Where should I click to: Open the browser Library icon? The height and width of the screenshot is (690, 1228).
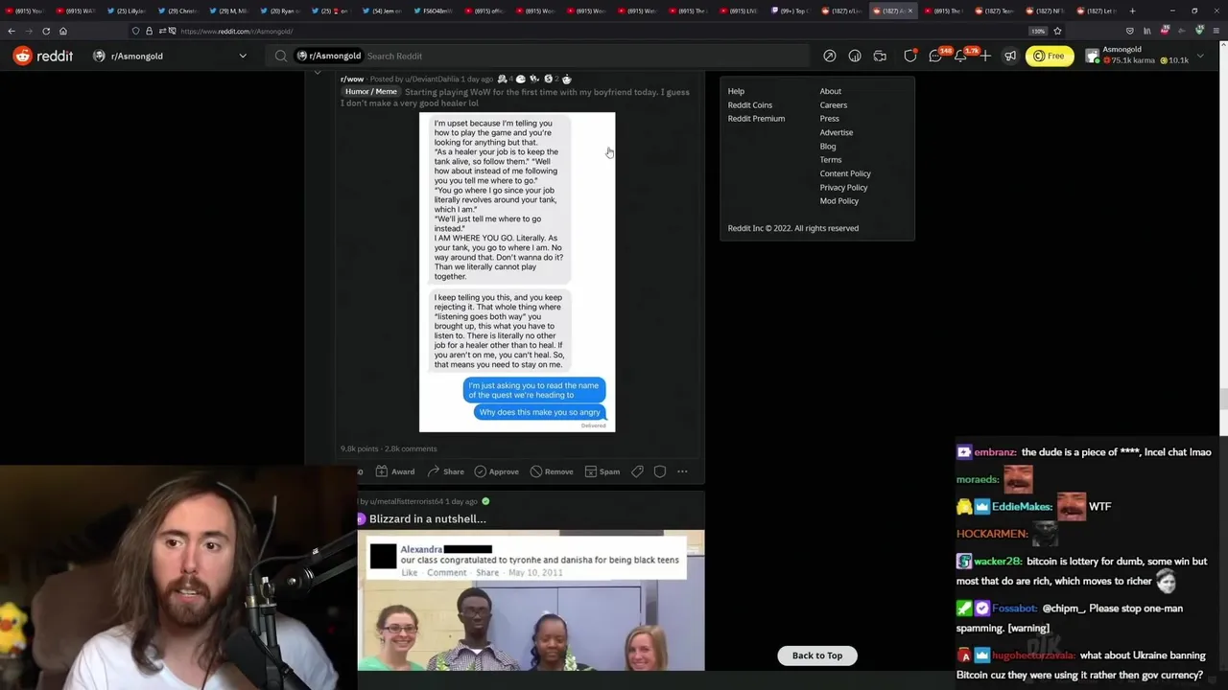coord(1146,31)
